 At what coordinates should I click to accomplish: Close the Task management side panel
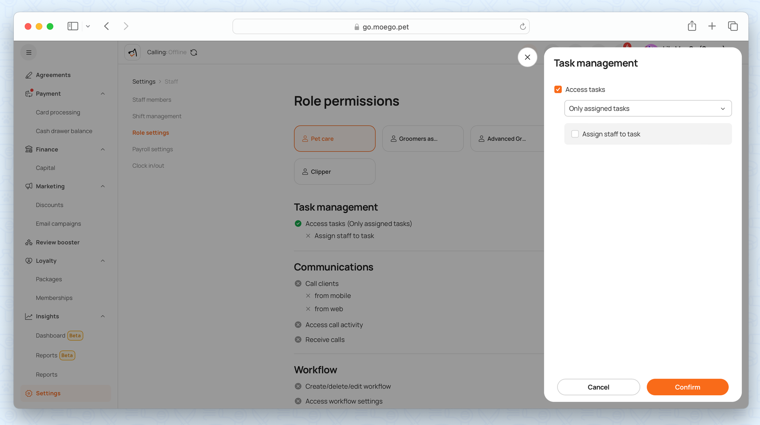(x=527, y=57)
